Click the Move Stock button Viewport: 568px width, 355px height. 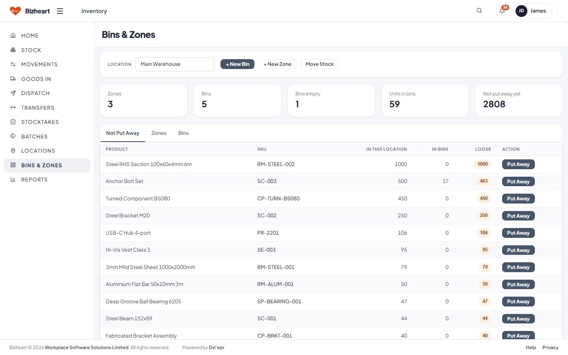click(319, 64)
